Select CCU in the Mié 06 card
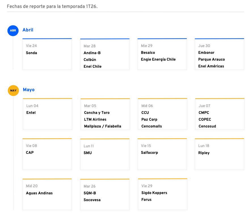Image resolution: width=248 pixels, height=215 pixels. tap(145, 112)
